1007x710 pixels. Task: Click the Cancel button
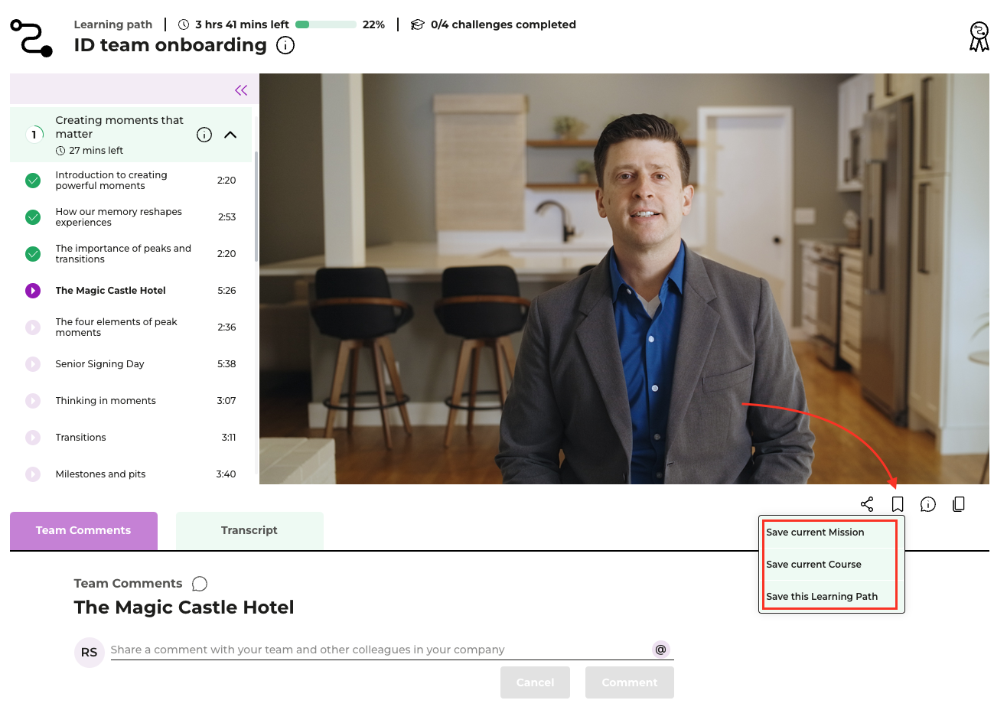535,682
